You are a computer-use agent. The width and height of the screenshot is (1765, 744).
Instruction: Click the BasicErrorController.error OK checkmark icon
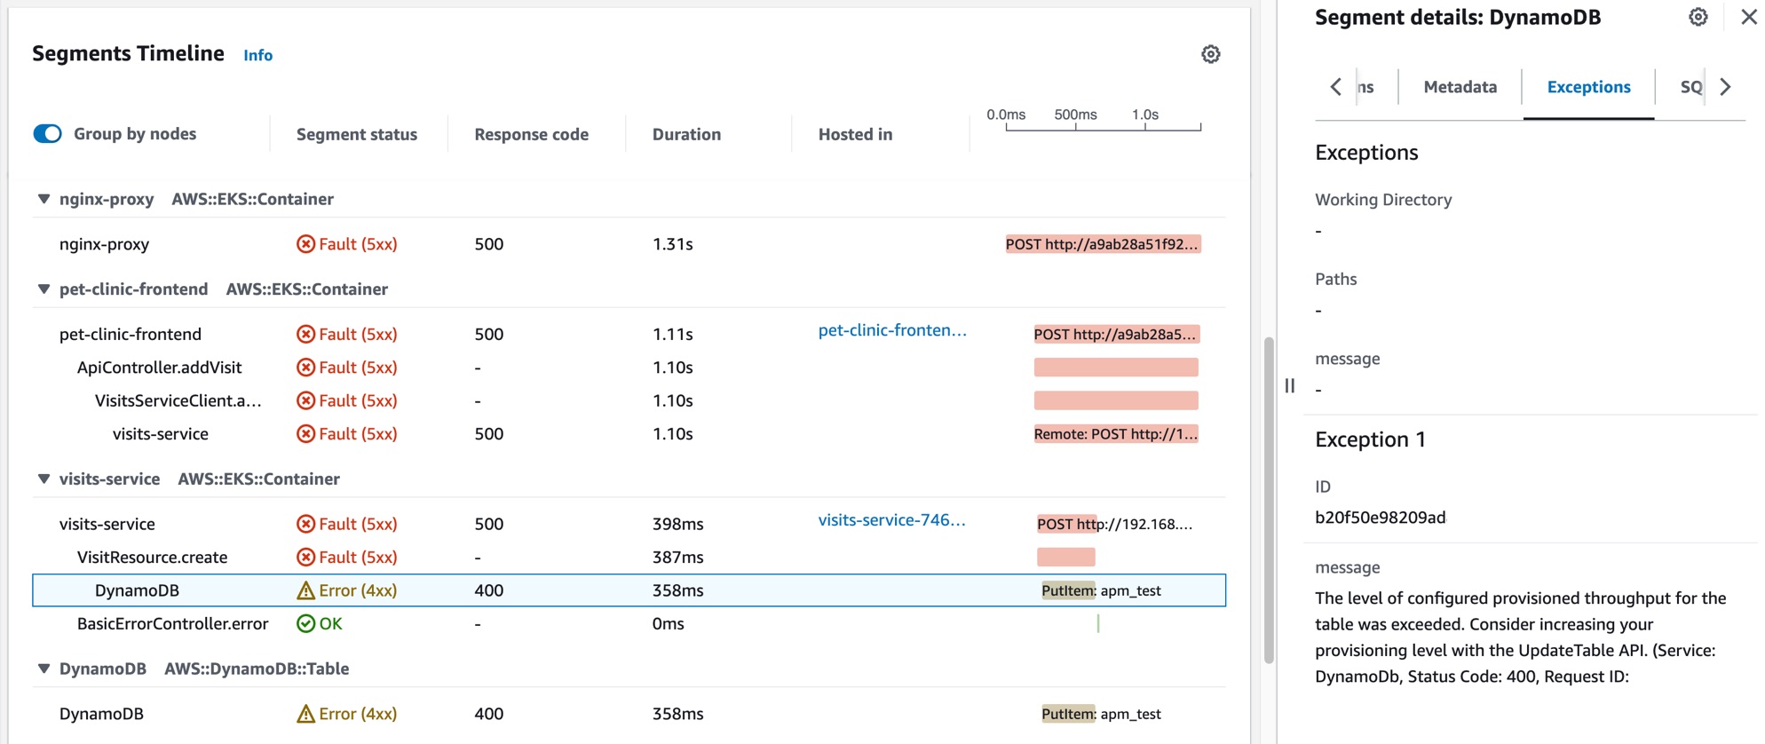point(305,624)
